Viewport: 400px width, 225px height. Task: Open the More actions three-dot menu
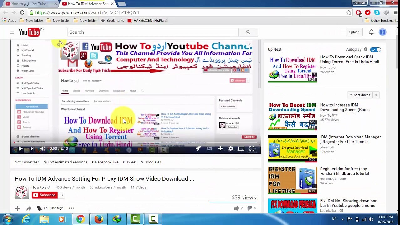pos(71,208)
